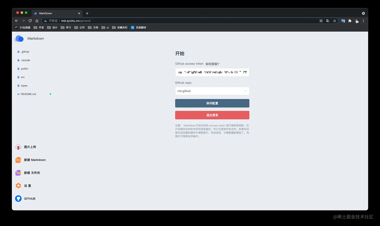Click the browser home icon

click(37, 21)
